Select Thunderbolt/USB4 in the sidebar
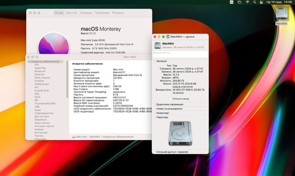 [x=45, y=104]
